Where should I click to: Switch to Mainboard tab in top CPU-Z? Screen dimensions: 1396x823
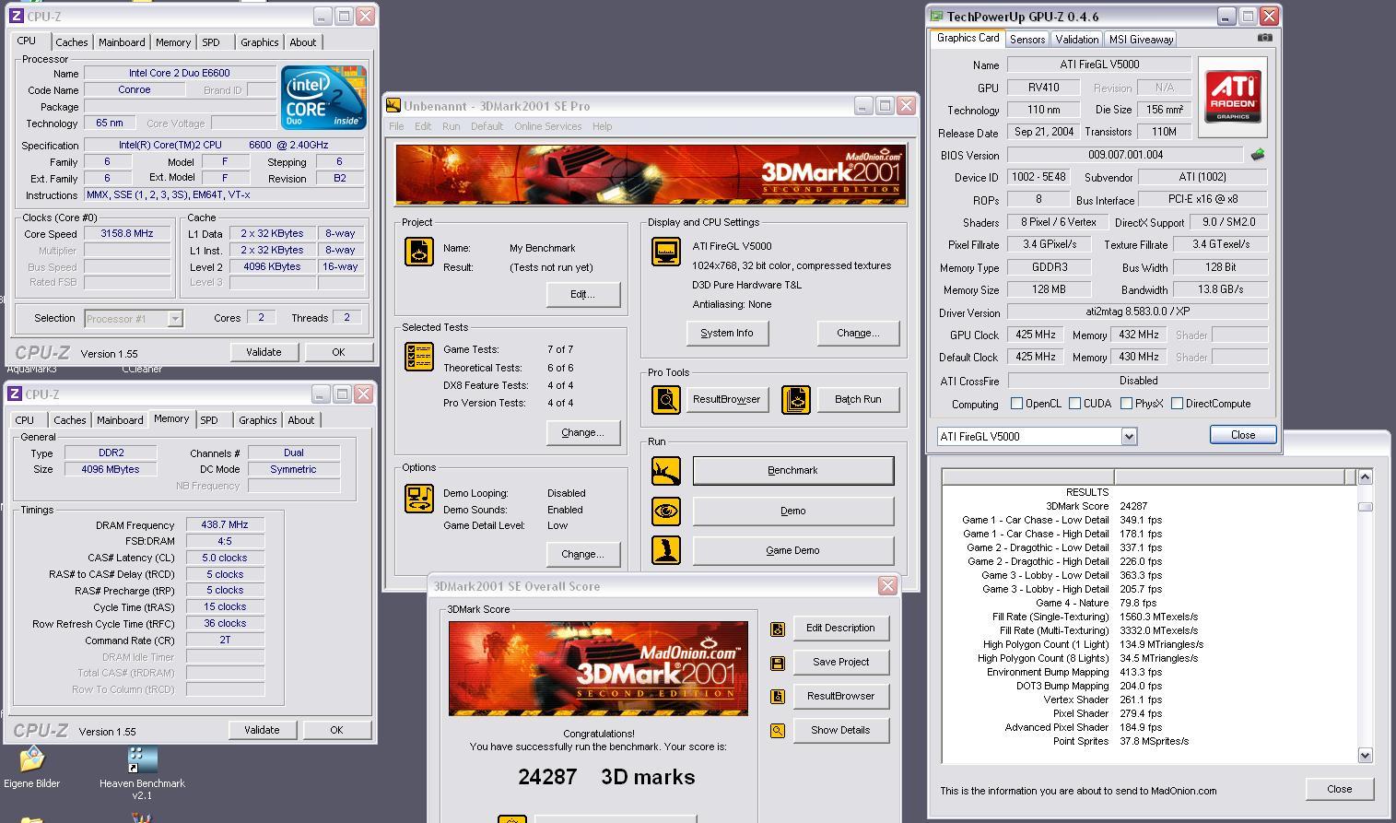(122, 42)
